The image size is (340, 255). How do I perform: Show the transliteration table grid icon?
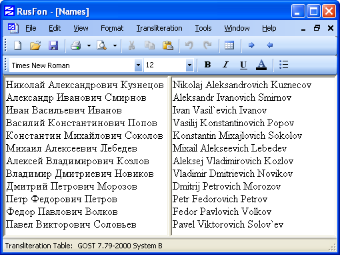229,45
